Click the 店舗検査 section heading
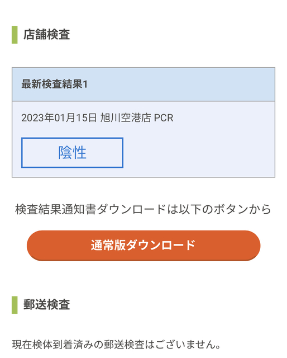 click(x=47, y=35)
